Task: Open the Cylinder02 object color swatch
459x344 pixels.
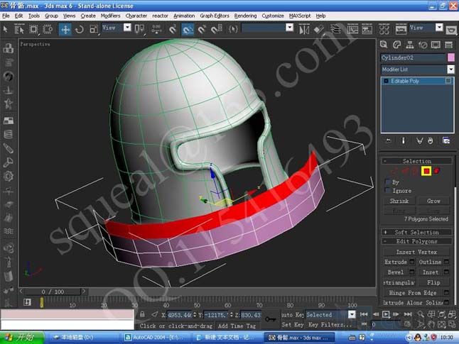Action: [450, 57]
